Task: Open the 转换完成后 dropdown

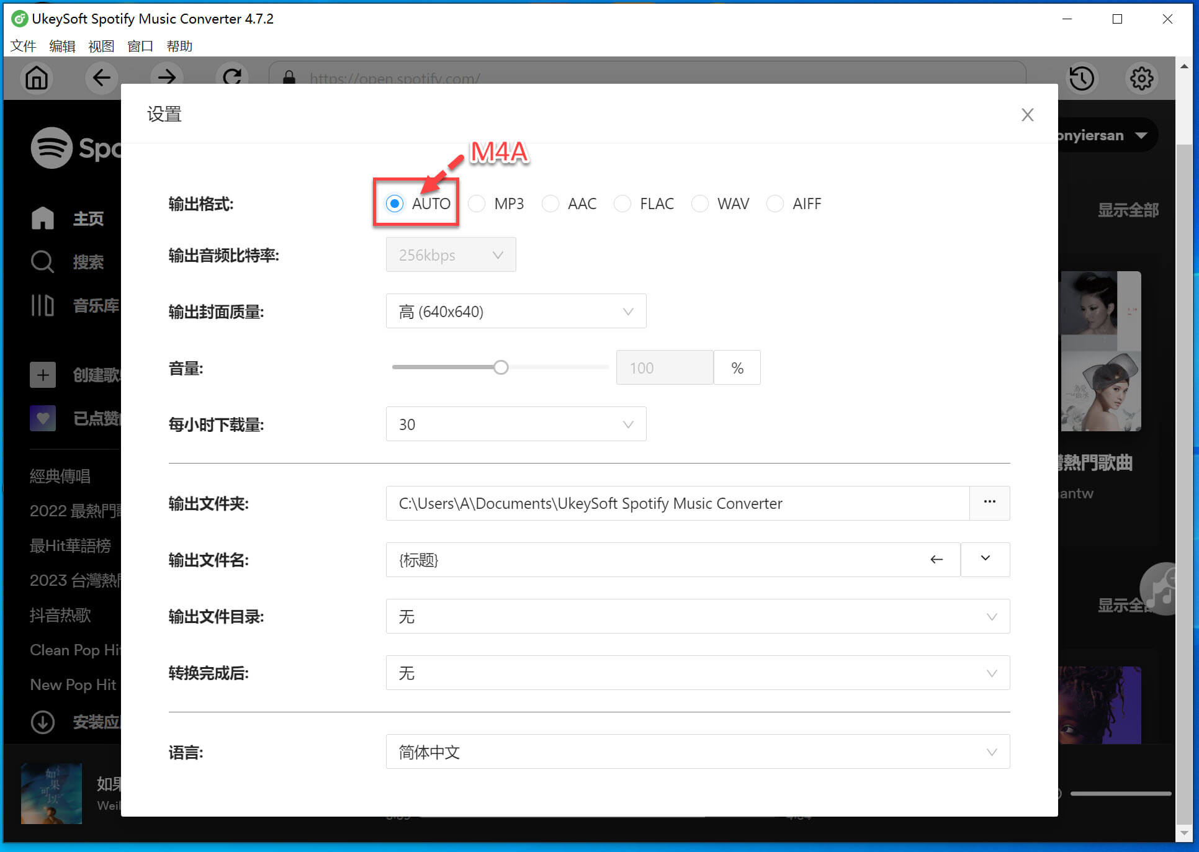Action: tap(698, 673)
